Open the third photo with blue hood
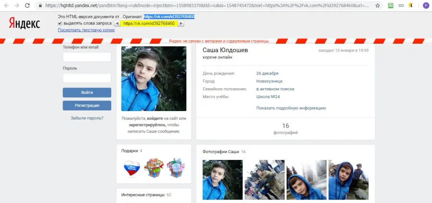432x203 pixels. pos(306,180)
